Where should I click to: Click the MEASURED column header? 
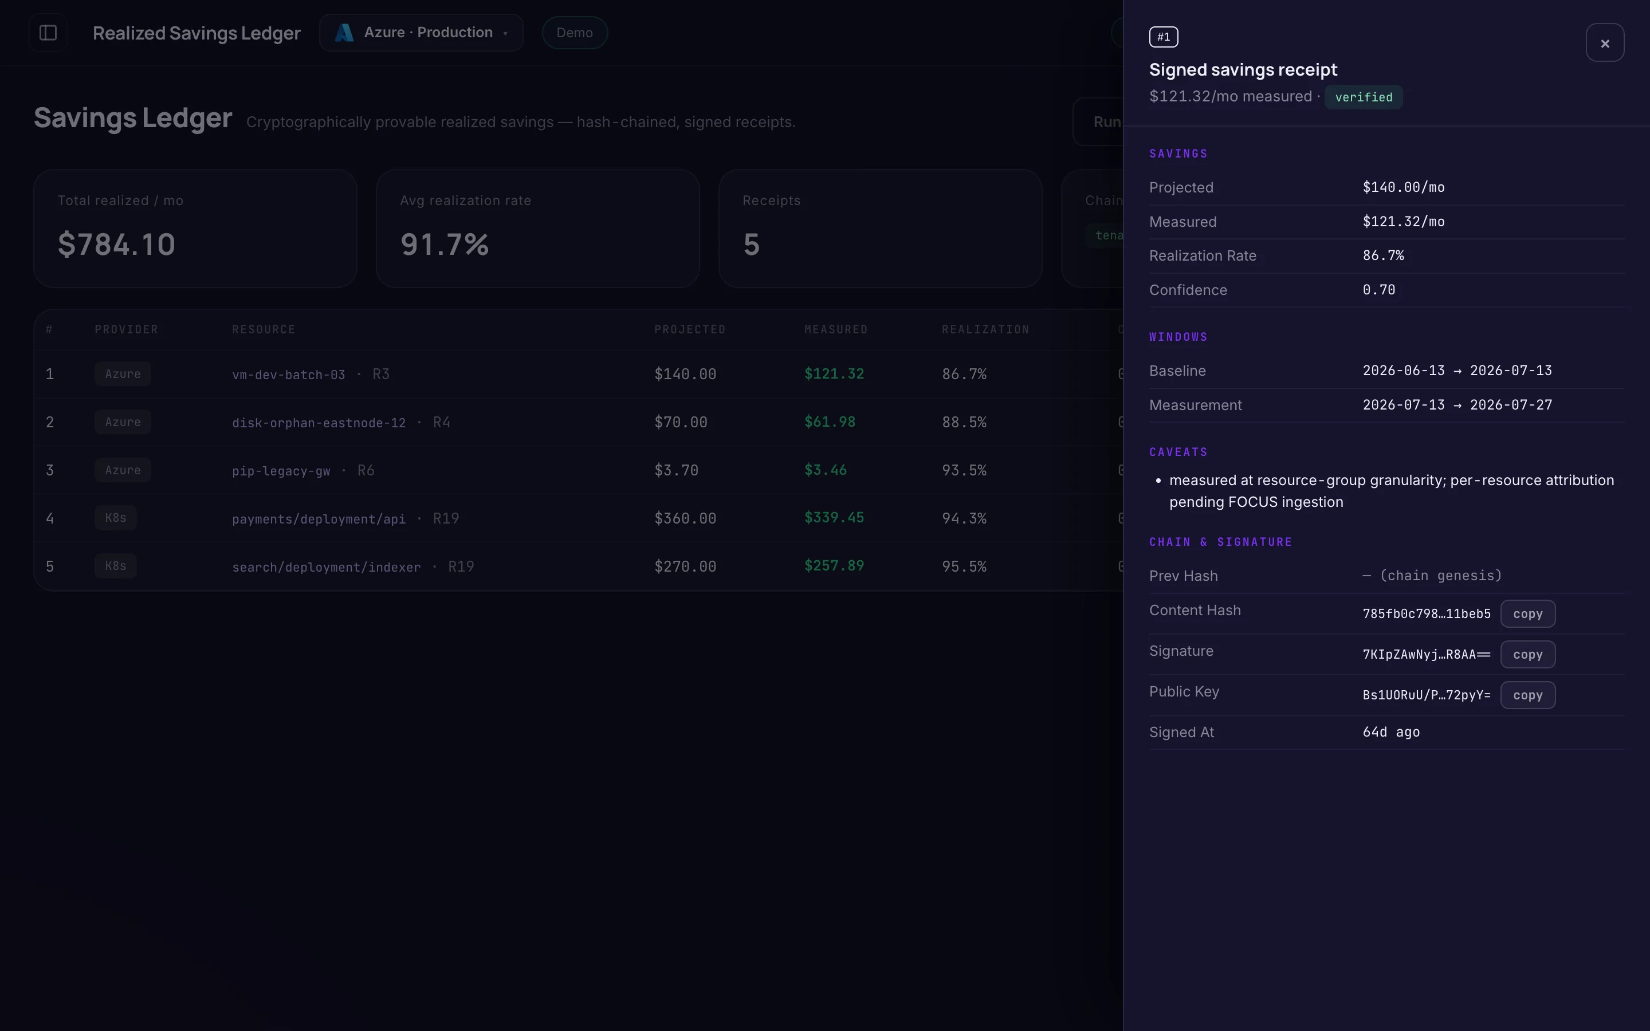coord(836,329)
